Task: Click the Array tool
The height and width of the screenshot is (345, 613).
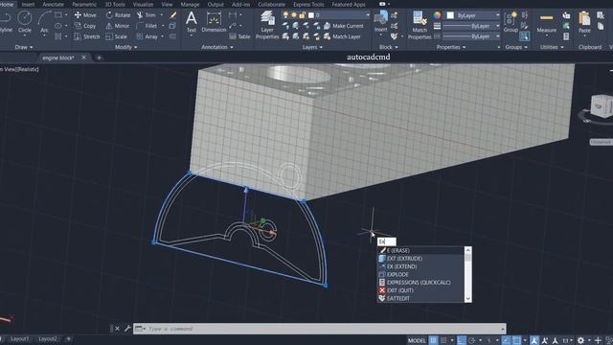Action: point(147,36)
